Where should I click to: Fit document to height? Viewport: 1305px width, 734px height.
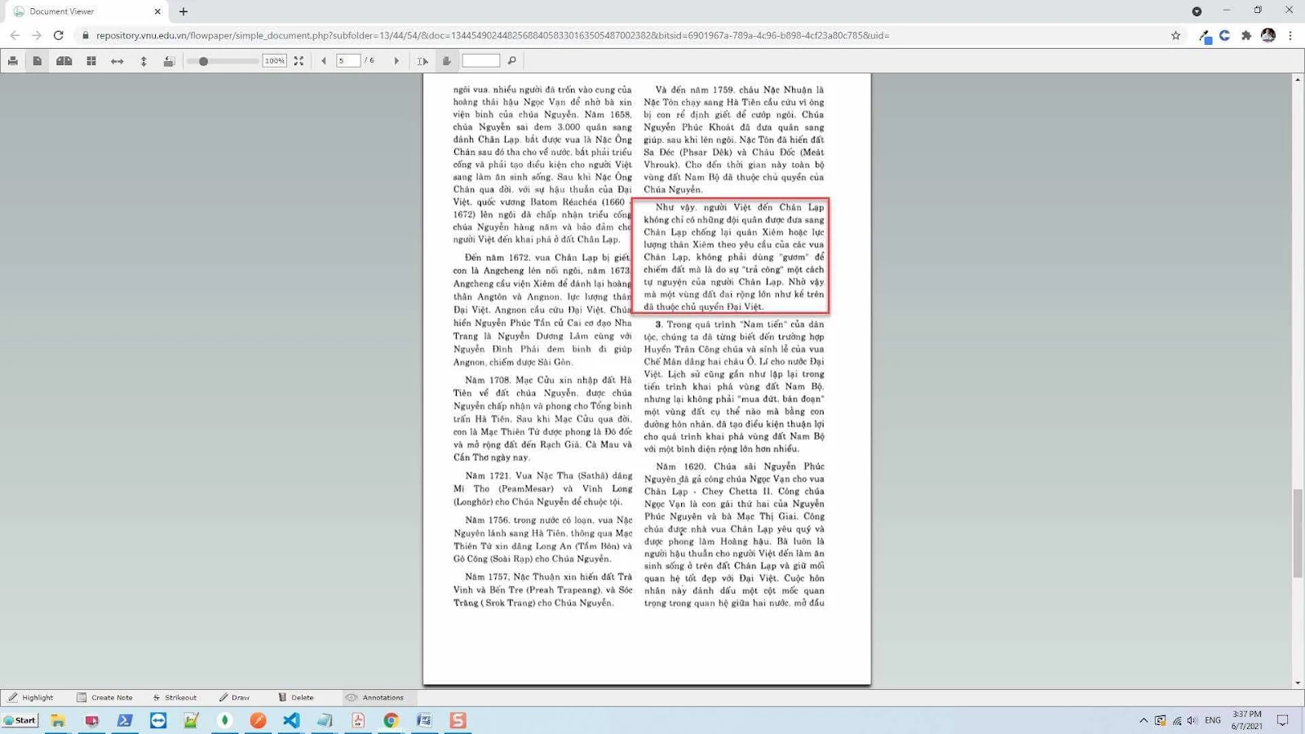click(144, 61)
